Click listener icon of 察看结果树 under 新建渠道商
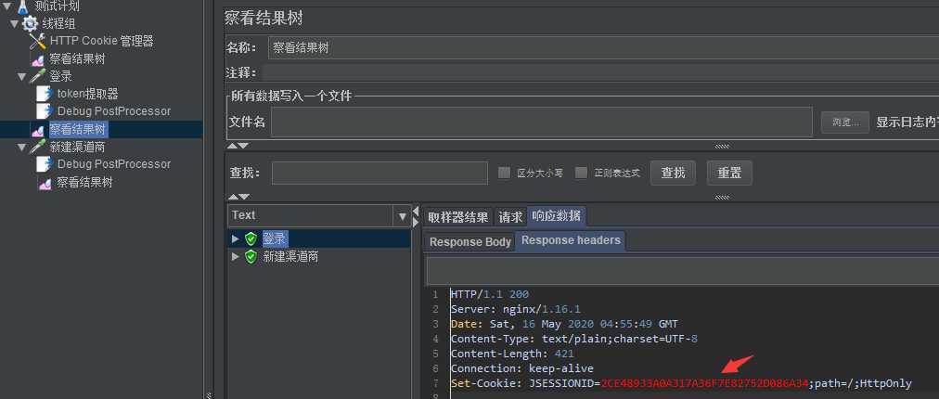 [x=45, y=183]
